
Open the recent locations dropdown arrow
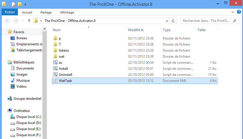[23, 21]
